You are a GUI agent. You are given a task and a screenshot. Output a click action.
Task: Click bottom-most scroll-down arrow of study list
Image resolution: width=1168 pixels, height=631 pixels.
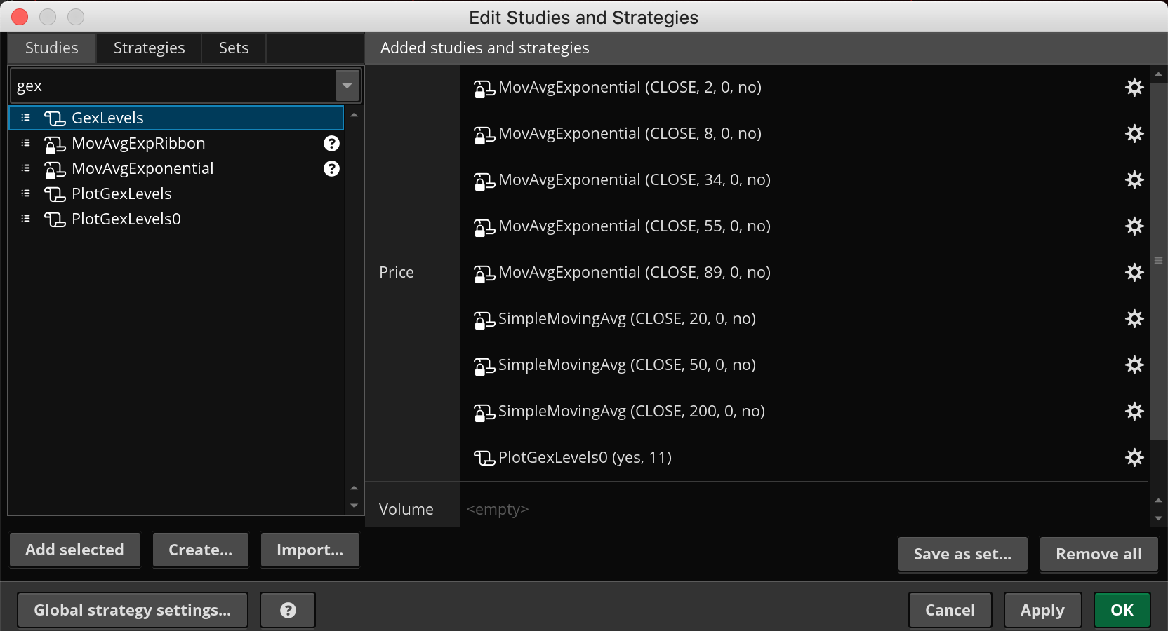(x=354, y=506)
